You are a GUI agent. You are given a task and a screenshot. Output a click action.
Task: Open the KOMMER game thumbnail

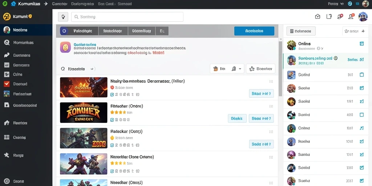84,113
